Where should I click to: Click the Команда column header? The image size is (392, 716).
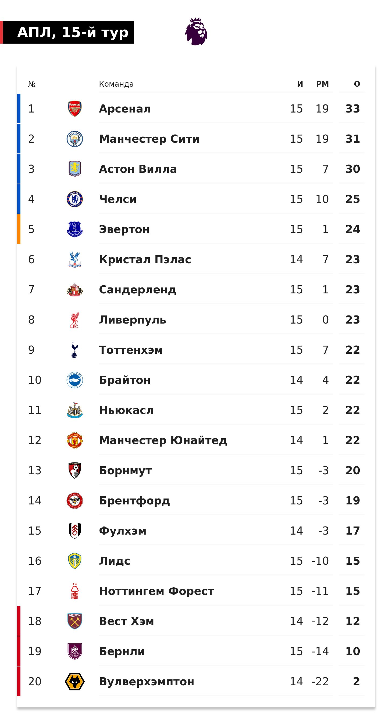click(116, 84)
